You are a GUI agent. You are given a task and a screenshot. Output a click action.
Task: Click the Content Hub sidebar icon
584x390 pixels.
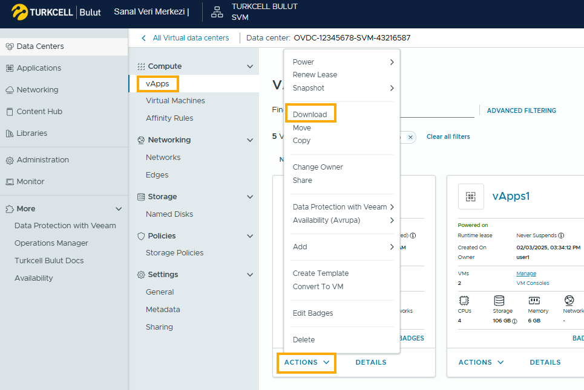[x=10, y=112]
